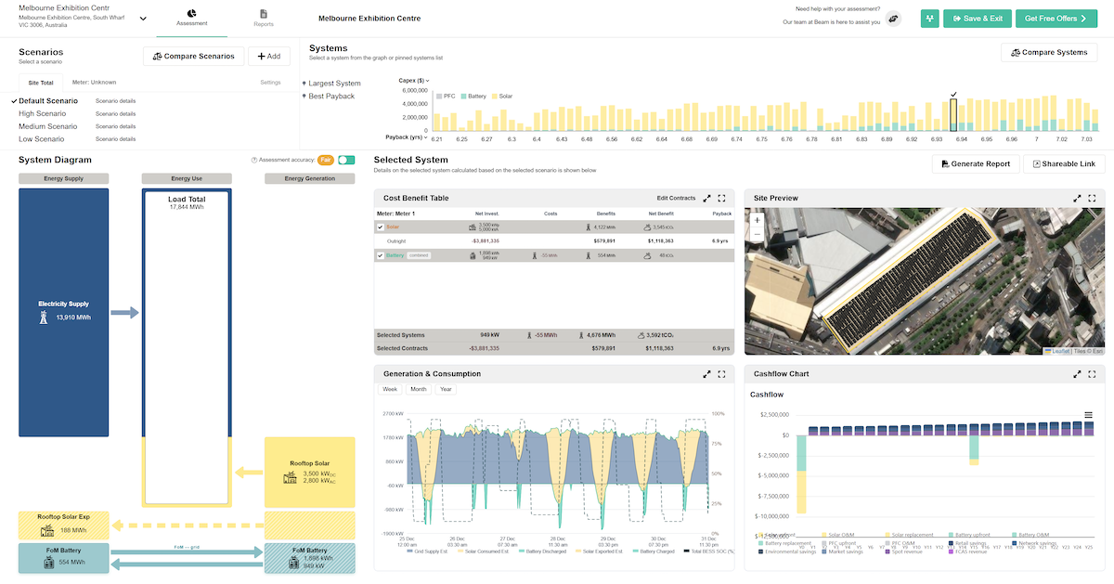The height and width of the screenshot is (584, 1114).
Task: Expand the Melbourne Exhibition Centre site dropdown
Action: coord(142,19)
